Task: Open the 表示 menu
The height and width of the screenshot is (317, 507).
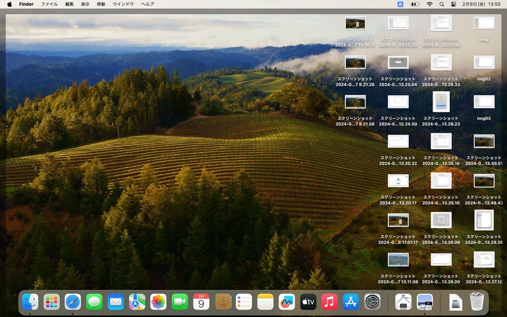Action: [x=85, y=4]
